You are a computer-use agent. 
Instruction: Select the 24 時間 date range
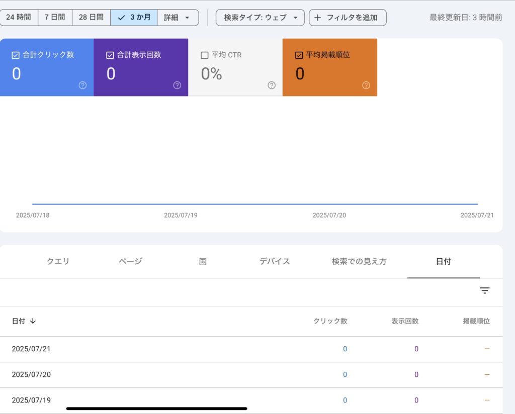(x=19, y=18)
